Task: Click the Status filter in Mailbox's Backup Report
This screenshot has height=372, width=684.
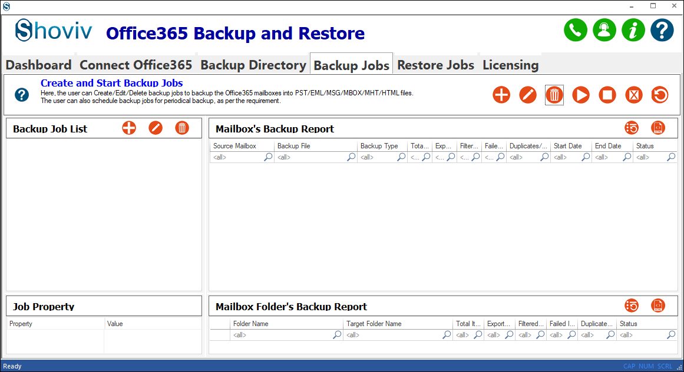Action: coord(650,157)
